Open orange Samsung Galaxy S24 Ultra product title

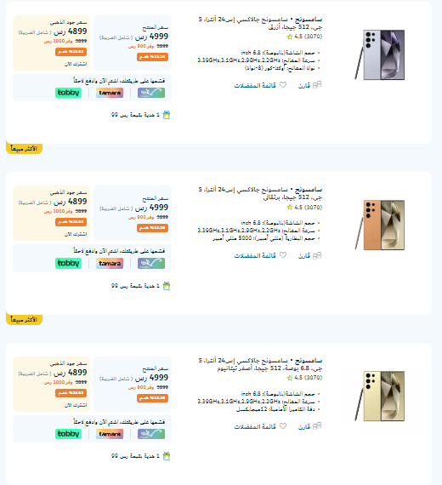pyautogui.click(x=260, y=193)
